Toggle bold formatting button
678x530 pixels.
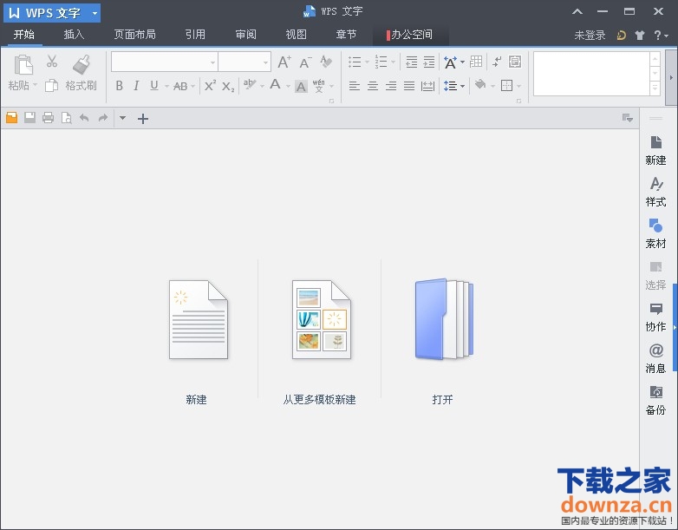(120, 86)
